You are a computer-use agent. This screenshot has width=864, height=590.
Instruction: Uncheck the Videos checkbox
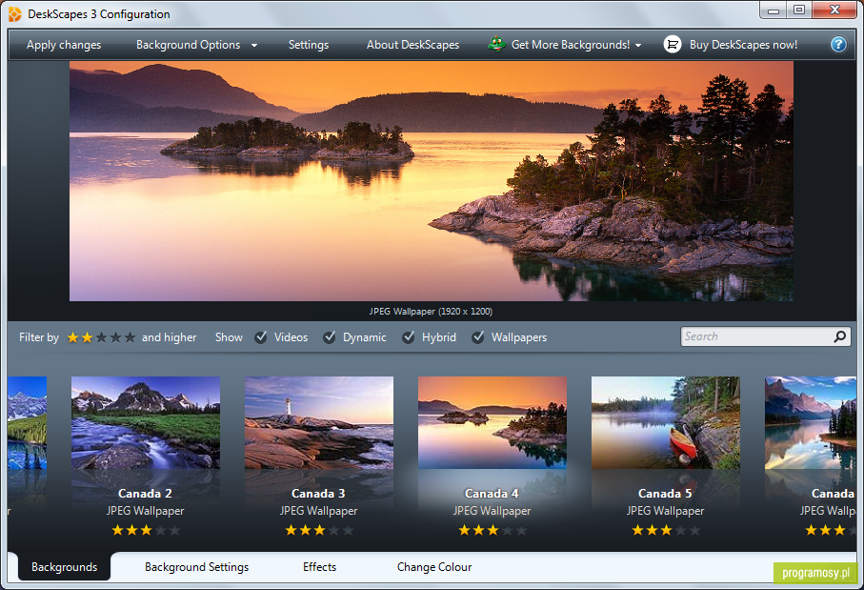pyautogui.click(x=261, y=336)
